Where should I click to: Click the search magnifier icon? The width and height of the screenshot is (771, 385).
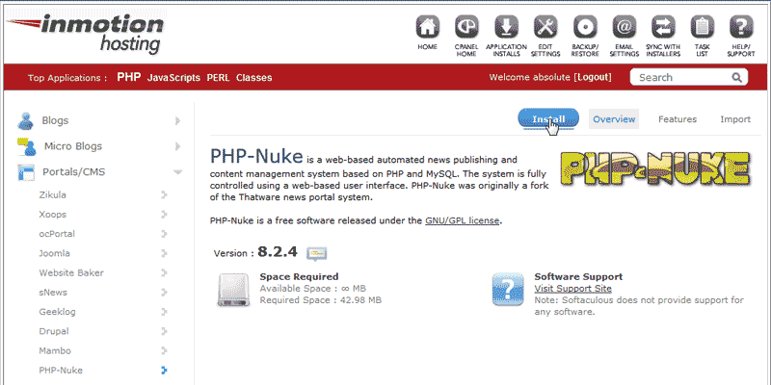click(x=736, y=77)
